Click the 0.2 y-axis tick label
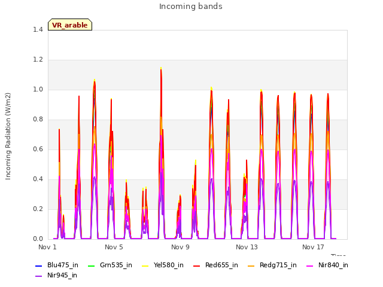This screenshot has width=383, height=287. [x=38, y=209]
